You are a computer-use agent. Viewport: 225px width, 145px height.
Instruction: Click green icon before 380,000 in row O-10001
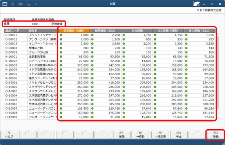coord(61,83)
